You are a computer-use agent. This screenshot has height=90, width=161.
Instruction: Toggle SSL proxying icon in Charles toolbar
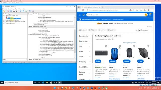pyautogui.click(x=11, y=11)
